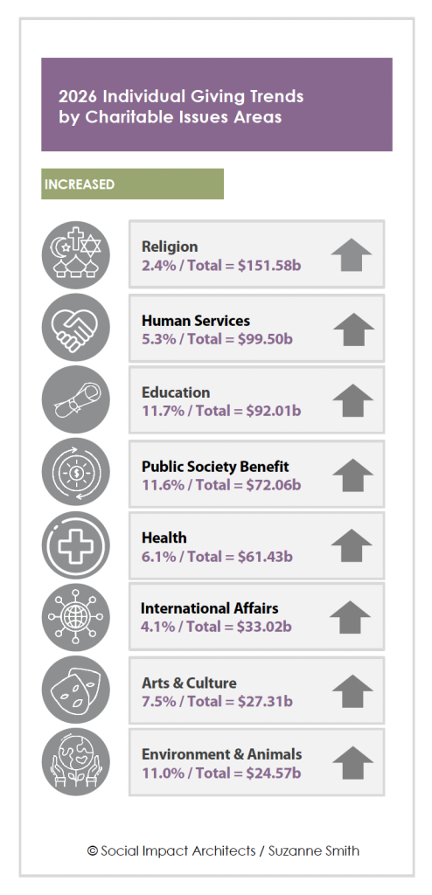The width and height of the screenshot is (432, 895).
Task: Click the up arrow beside Religion
Action: click(x=352, y=255)
